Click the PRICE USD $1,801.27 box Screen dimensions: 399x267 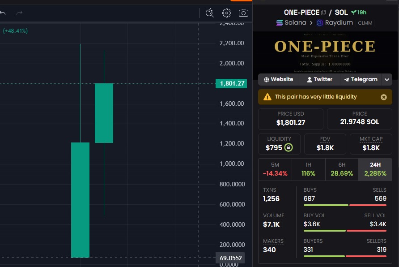click(291, 119)
